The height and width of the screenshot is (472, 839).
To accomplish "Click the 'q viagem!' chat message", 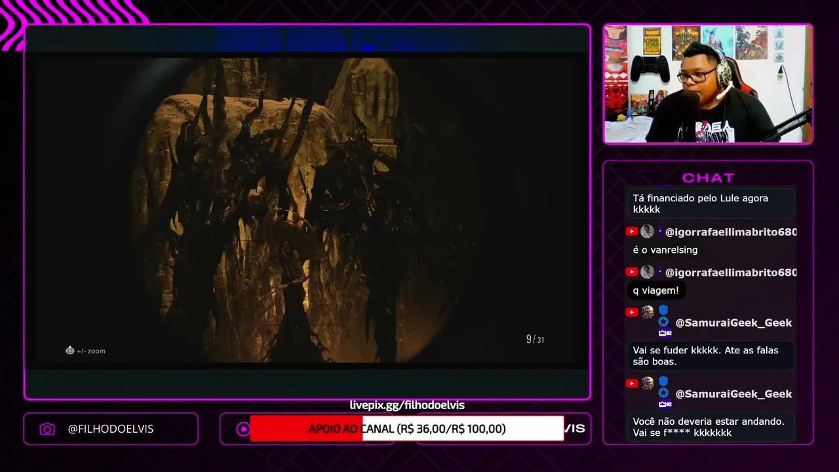I will [x=656, y=290].
